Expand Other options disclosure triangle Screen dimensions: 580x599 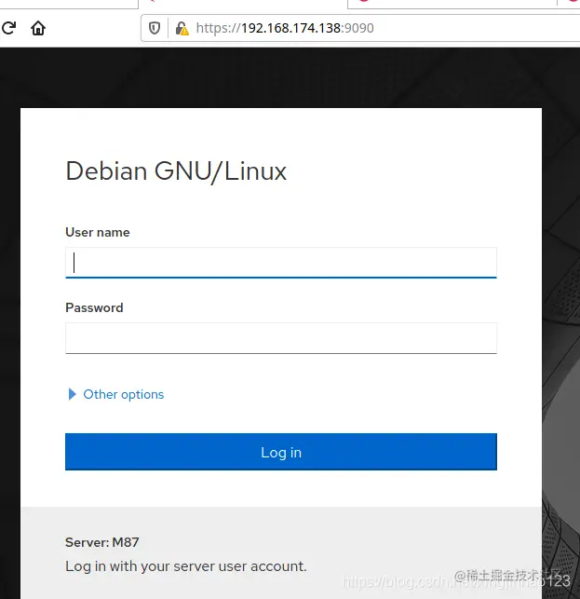tap(72, 394)
